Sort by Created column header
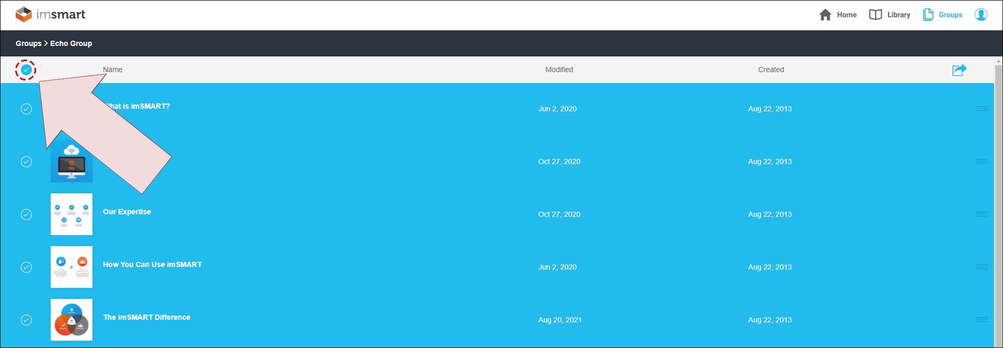Viewport: 1003px width, 348px height. click(771, 69)
